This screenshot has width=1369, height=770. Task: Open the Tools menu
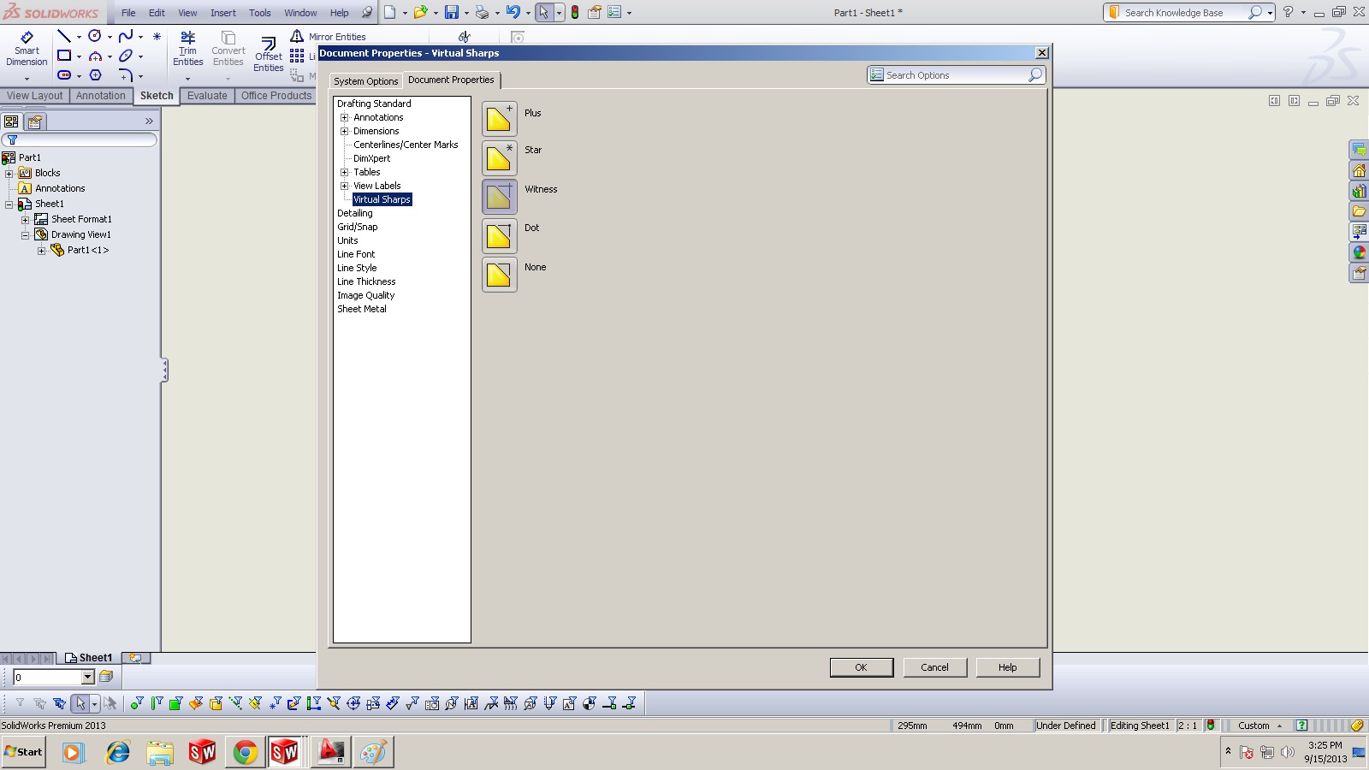click(259, 13)
